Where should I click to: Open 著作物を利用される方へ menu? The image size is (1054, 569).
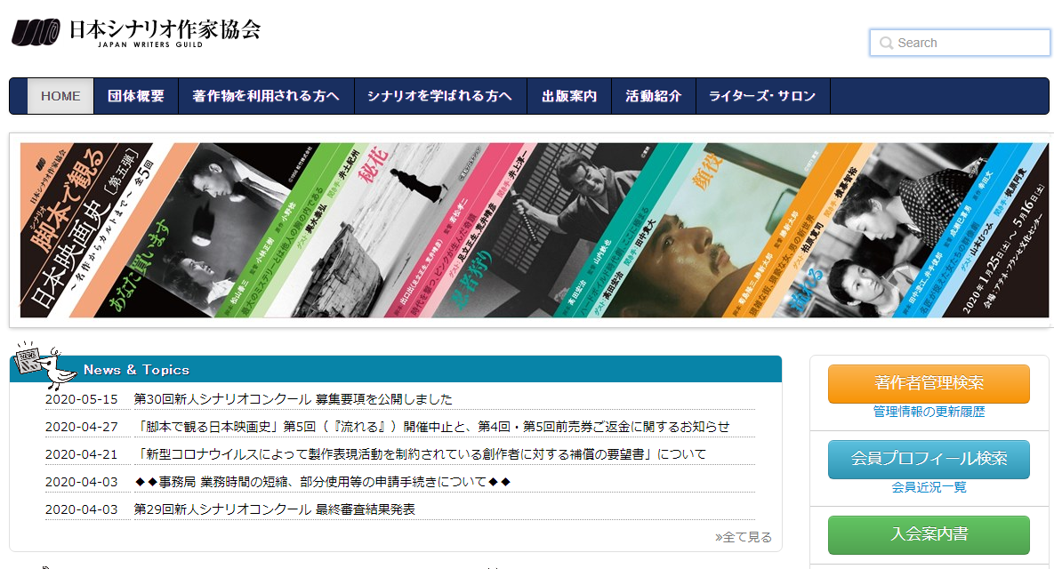click(x=266, y=96)
